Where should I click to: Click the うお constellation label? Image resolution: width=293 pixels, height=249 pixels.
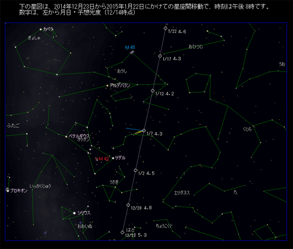pyautogui.click(x=282, y=64)
